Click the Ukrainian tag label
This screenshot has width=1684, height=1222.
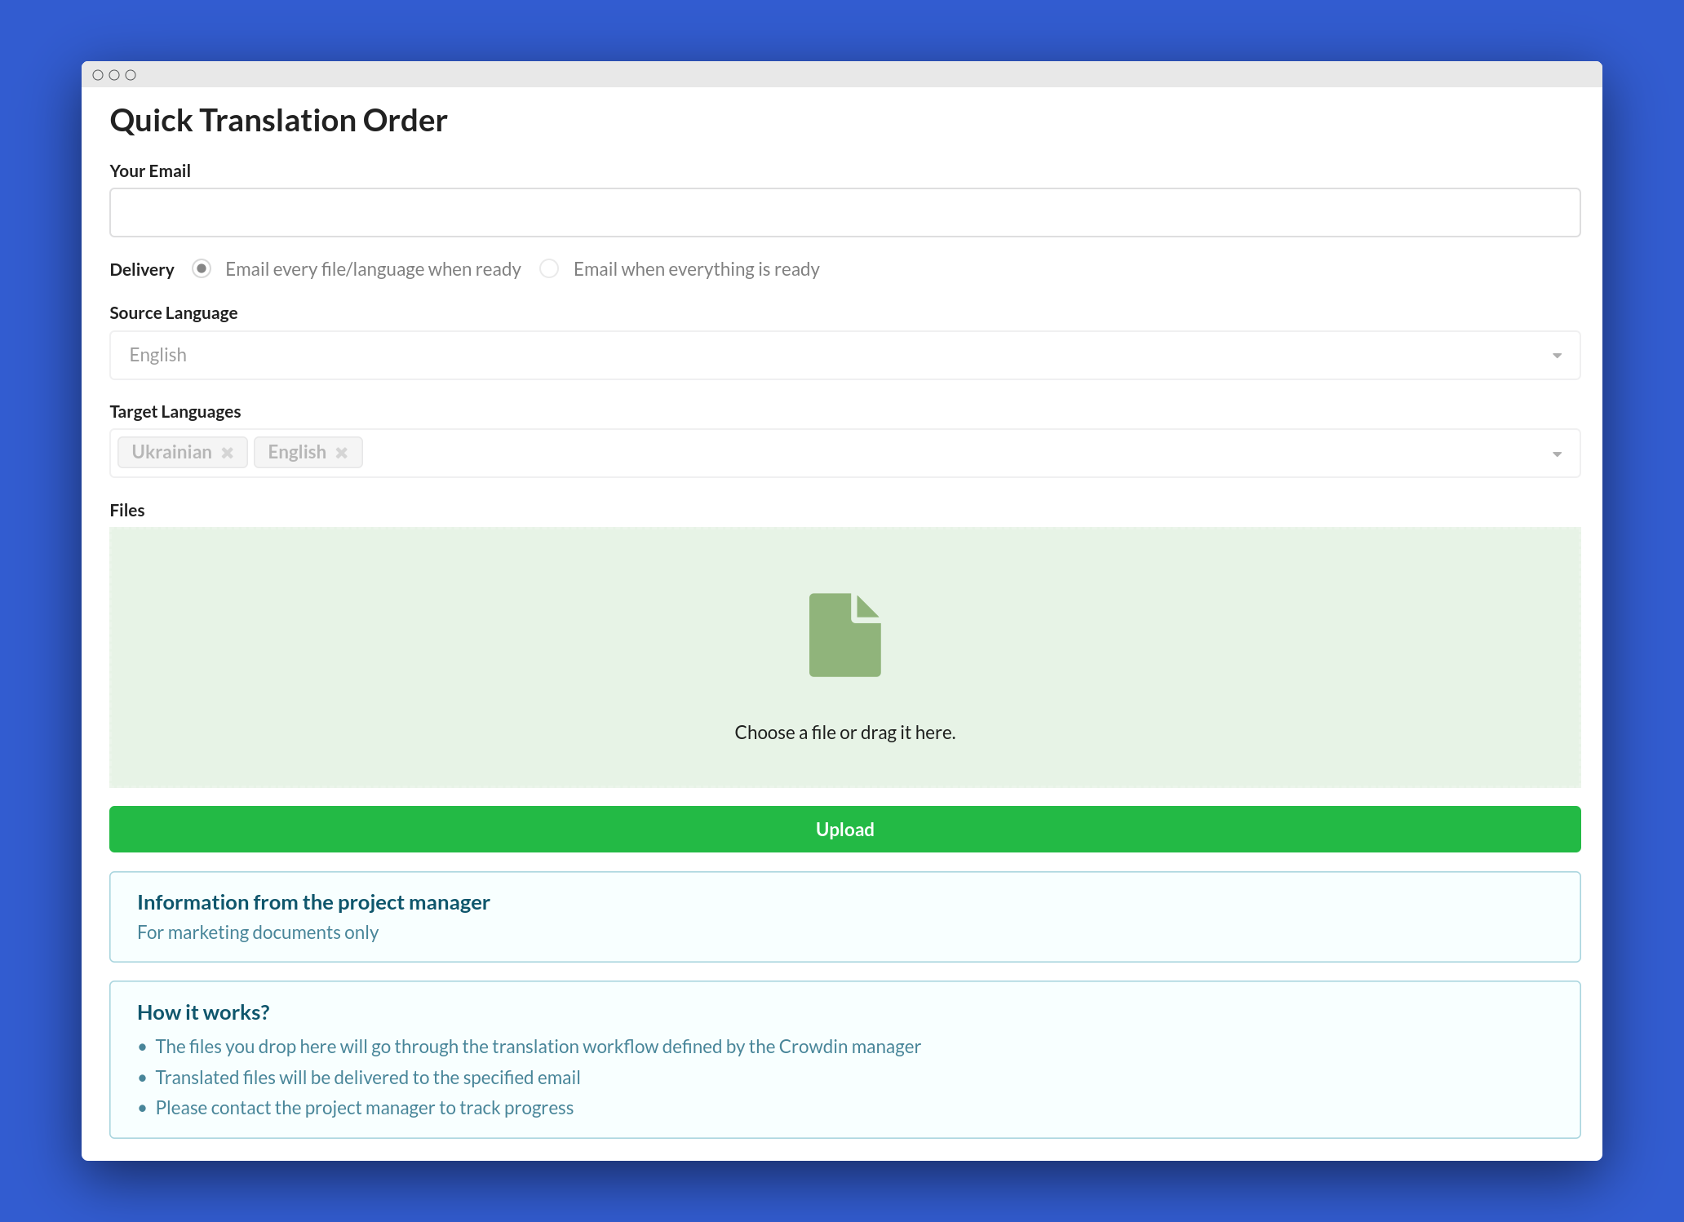tap(171, 452)
